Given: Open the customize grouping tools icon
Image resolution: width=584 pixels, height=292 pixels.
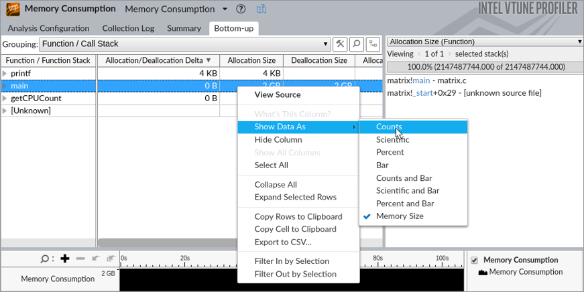Looking at the screenshot, I should [340, 44].
